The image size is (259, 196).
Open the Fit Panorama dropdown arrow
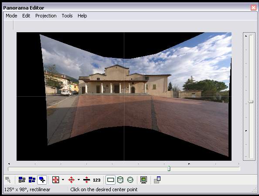(63, 179)
